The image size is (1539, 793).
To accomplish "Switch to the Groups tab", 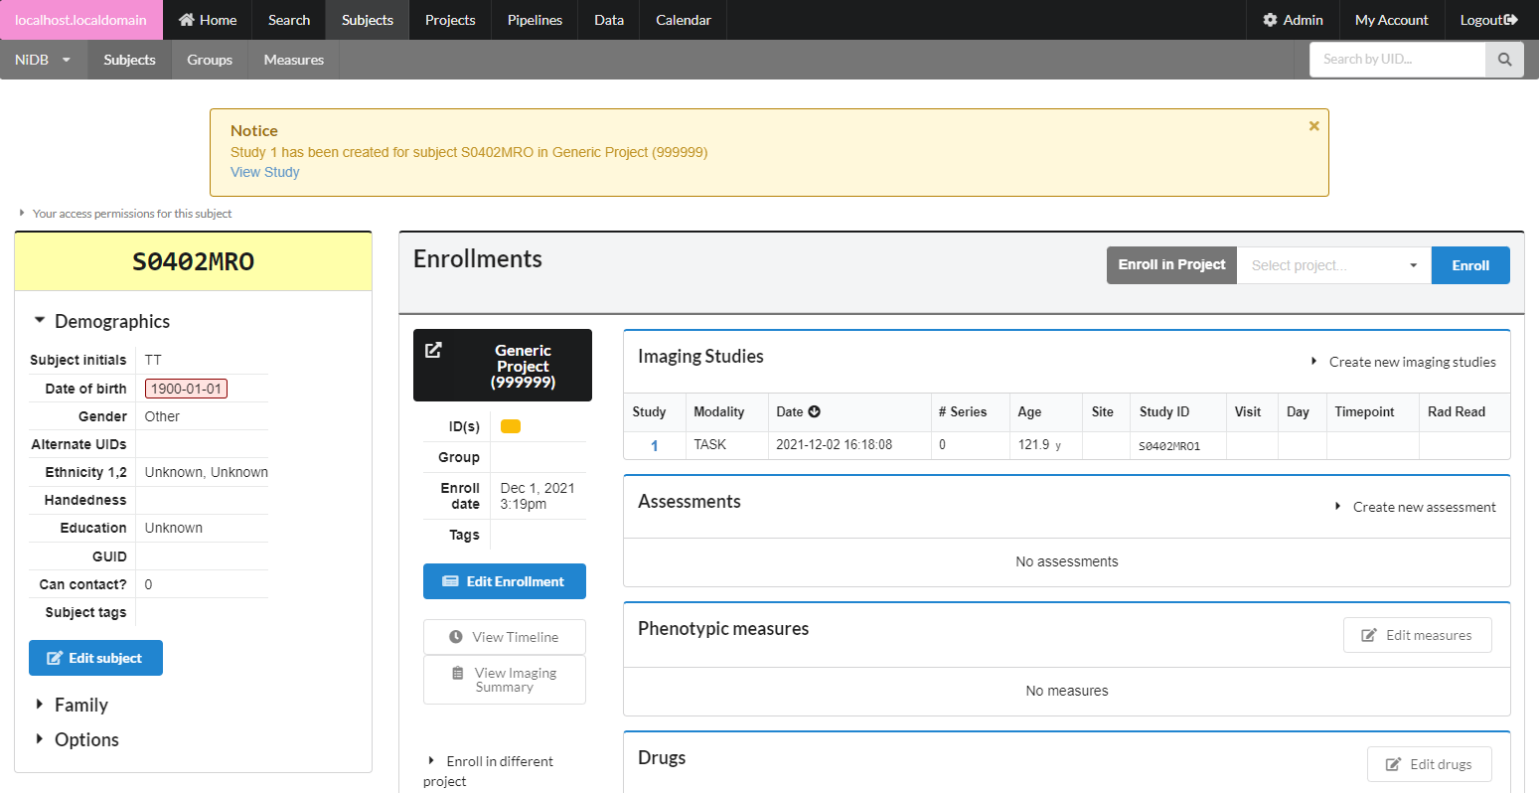I will click(210, 60).
